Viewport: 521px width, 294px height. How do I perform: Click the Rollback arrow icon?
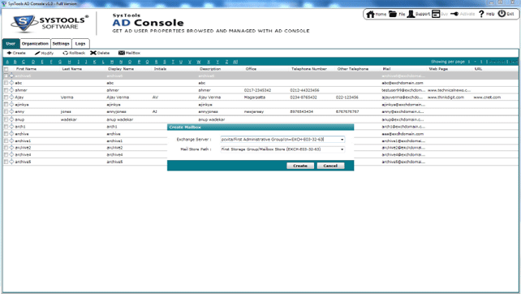66,53
